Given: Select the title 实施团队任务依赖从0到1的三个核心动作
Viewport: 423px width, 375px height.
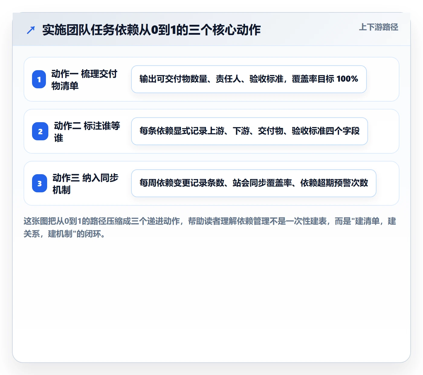Looking at the screenshot, I should click(x=151, y=30).
